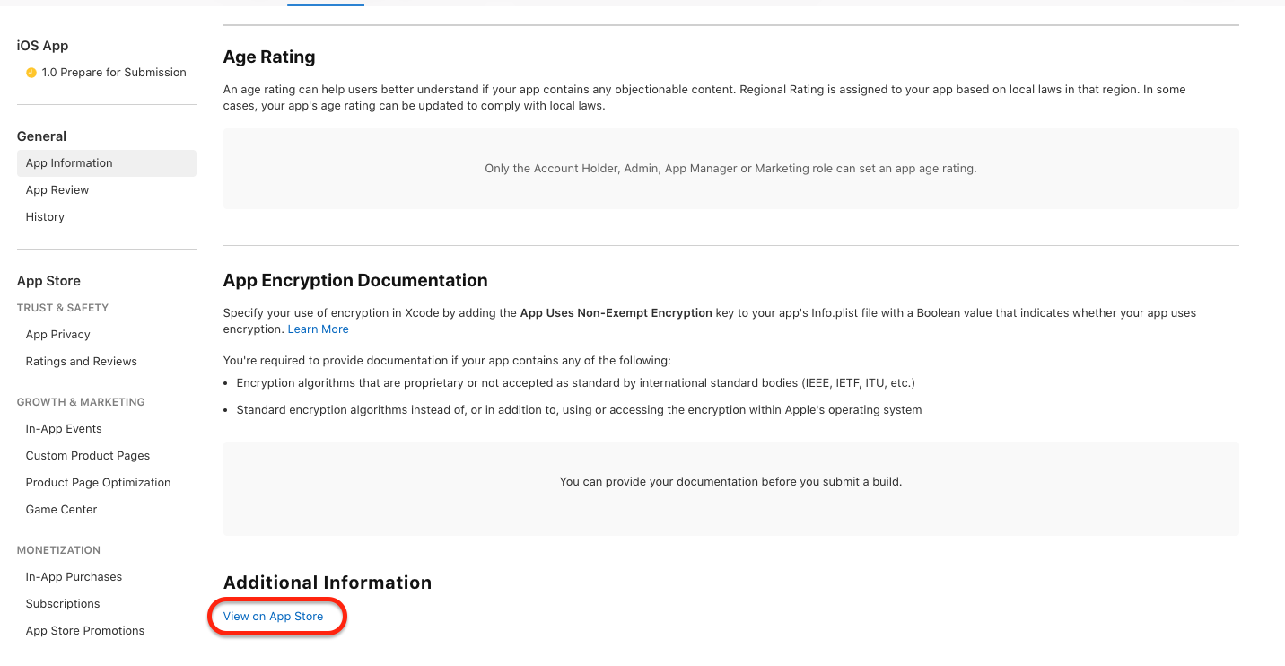
Task: Click the 1.0 Prepare for Submission version entry
Action: click(114, 72)
